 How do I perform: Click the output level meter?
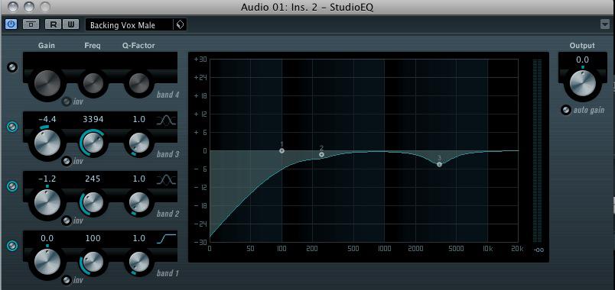point(537,151)
